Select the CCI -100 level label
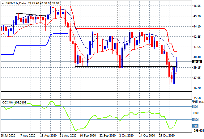The height and width of the screenshot is (139, 204). (x=195, y=119)
